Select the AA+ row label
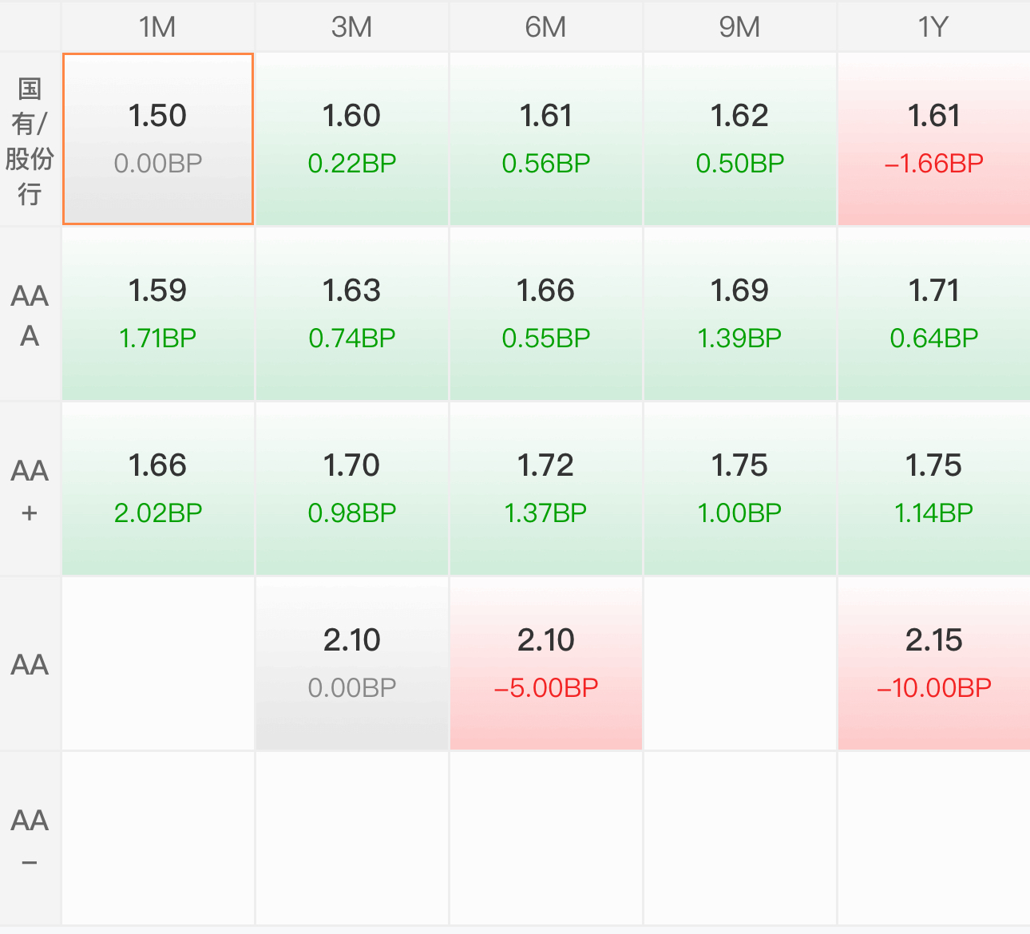Image resolution: width=1030 pixels, height=934 pixels. [x=30, y=489]
